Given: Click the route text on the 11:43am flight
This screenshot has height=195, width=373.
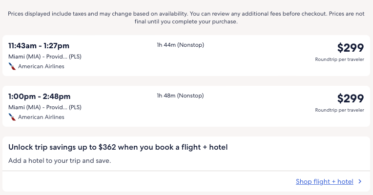Looking at the screenshot, I should (x=45, y=57).
